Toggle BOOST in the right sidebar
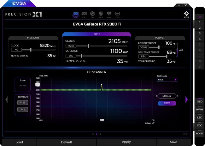 [x=200, y=133]
